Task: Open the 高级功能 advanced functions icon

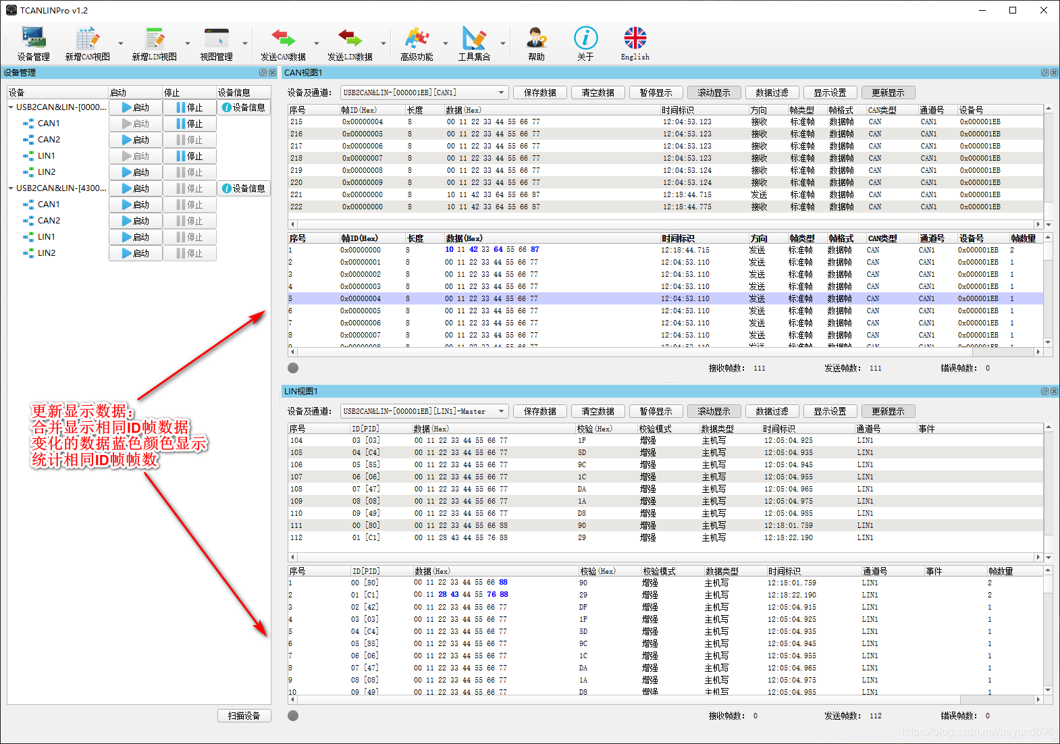Action: [417, 44]
